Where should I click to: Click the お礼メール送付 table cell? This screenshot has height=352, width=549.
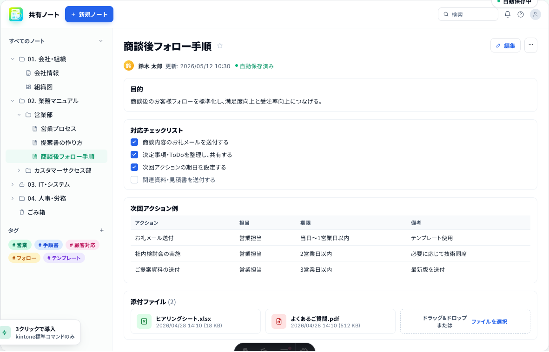tap(154, 238)
